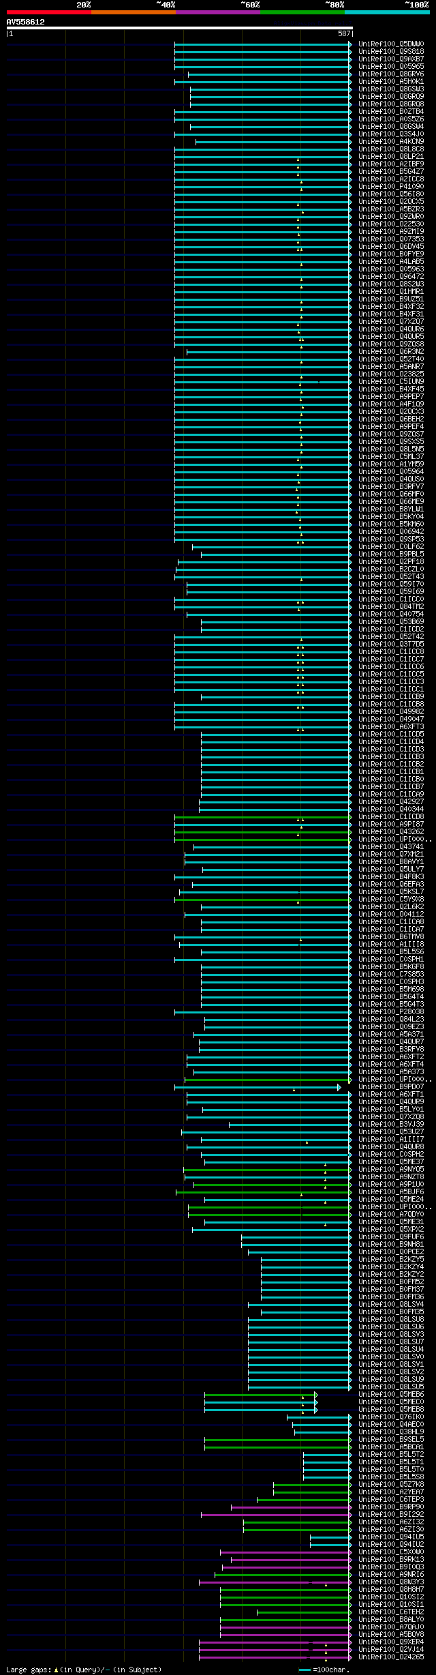Open hit UniRef100_Q56I80
The height and width of the screenshot is (1675, 436).
pyautogui.click(x=391, y=194)
